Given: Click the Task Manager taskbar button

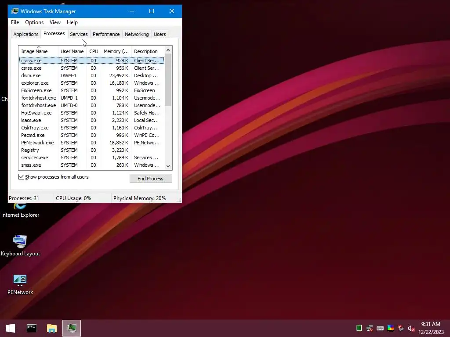Looking at the screenshot, I should [x=72, y=328].
